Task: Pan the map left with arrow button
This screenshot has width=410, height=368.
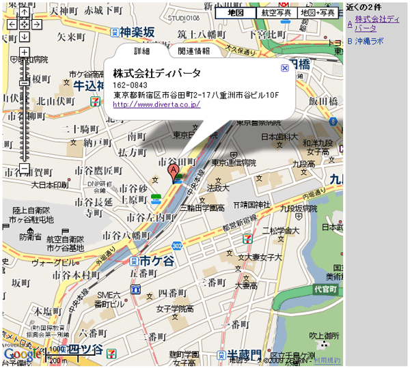Action: pos(12,25)
